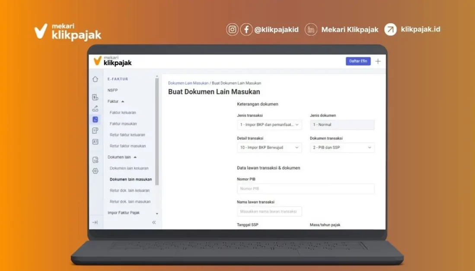
Task: Click the Daftar Efin button
Action: (358, 61)
